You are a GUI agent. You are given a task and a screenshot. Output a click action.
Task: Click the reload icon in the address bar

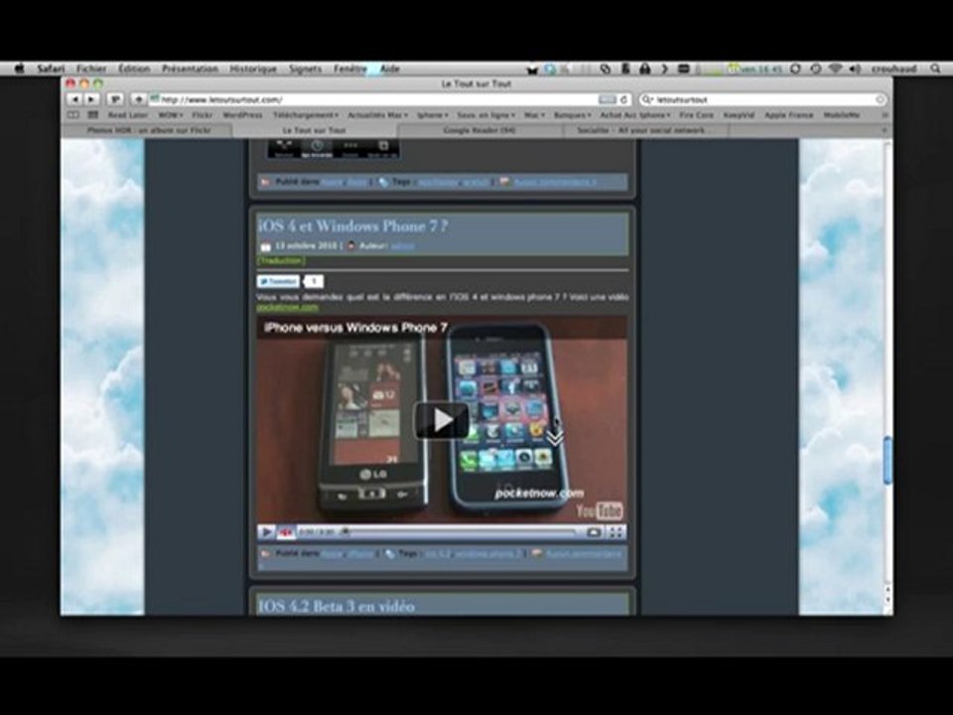tap(623, 99)
